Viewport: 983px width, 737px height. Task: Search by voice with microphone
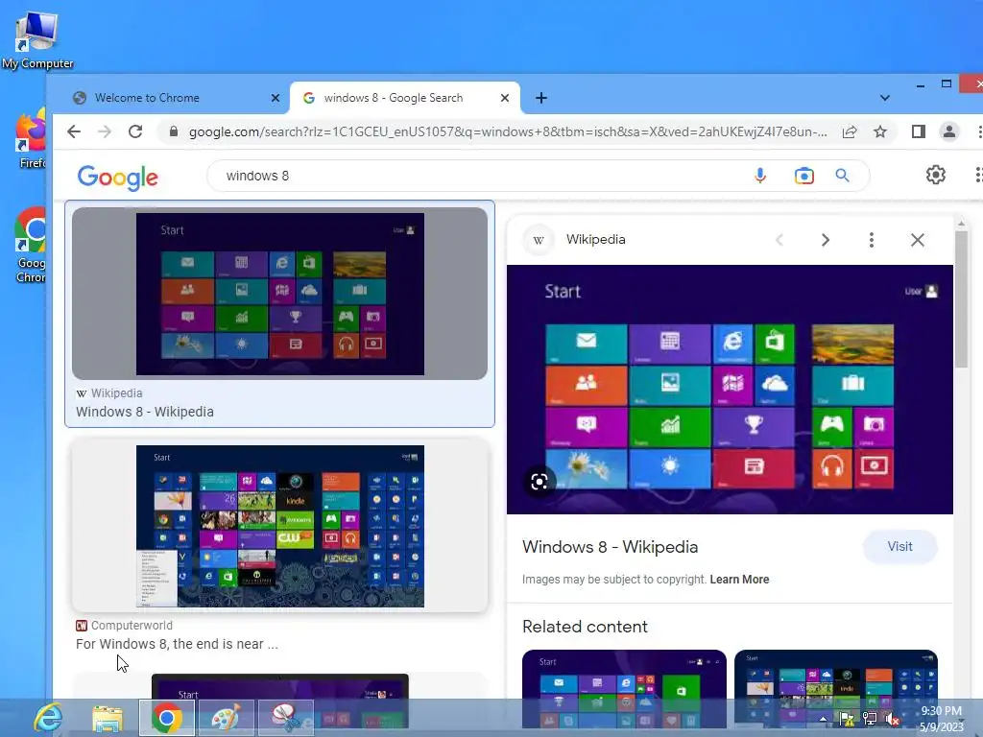[760, 176]
